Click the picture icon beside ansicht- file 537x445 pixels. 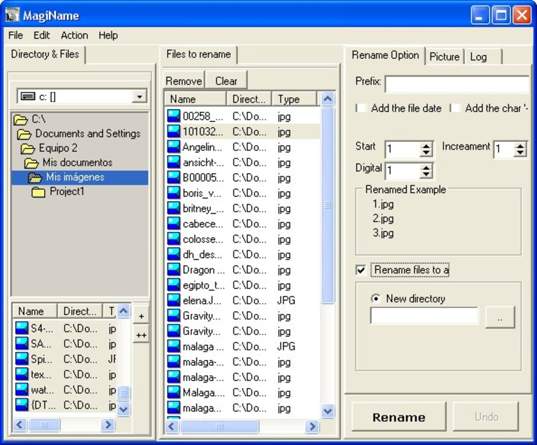(174, 162)
